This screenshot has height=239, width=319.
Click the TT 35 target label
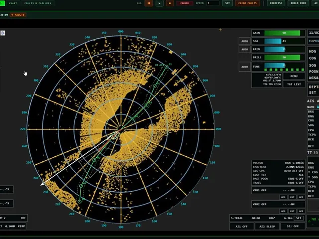pyautogui.click(x=313, y=153)
